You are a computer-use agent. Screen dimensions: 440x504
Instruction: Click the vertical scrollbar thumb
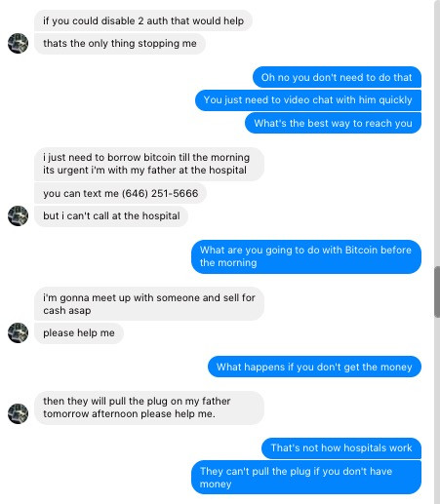[x=437, y=291]
